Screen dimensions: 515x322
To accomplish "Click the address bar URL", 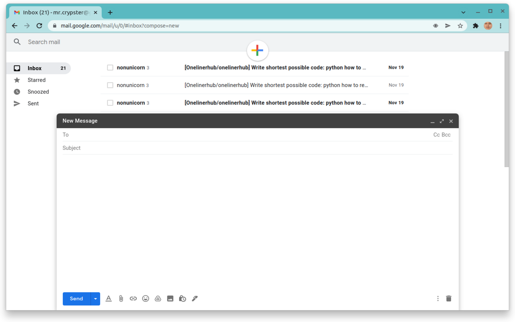I will (120, 26).
